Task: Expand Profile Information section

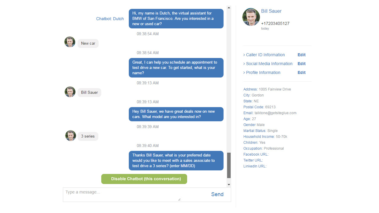Action: [x=262, y=72]
